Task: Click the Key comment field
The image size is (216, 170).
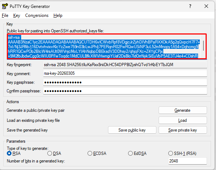Action: pos(125,73)
